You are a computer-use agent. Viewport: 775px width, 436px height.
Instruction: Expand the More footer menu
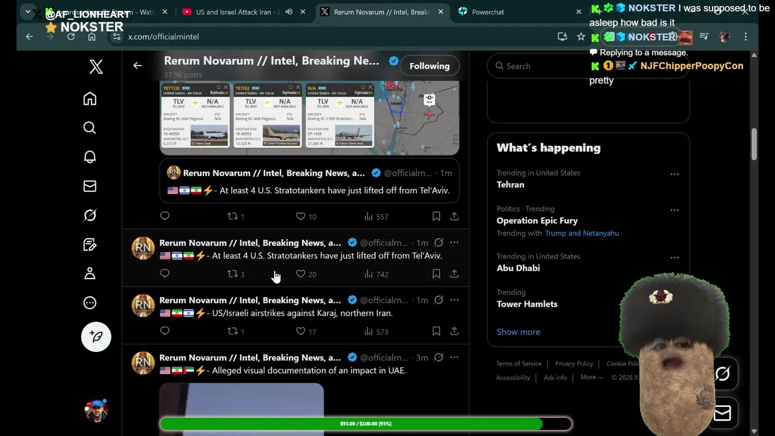click(592, 377)
